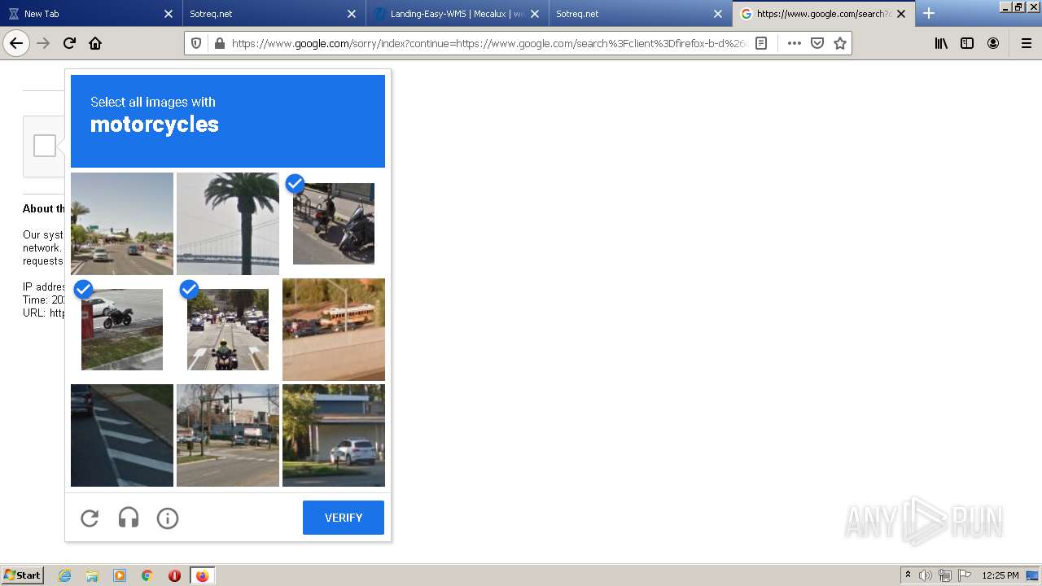Select Firefox taskbar button
The width and height of the screenshot is (1042, 586).
click(202, 575)
